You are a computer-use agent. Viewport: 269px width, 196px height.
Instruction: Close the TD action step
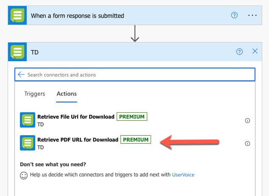[255, 51]
